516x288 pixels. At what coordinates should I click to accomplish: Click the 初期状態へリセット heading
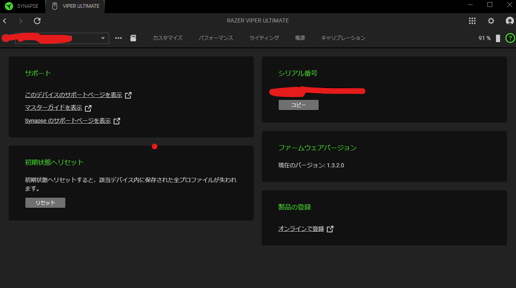point(54,162)
